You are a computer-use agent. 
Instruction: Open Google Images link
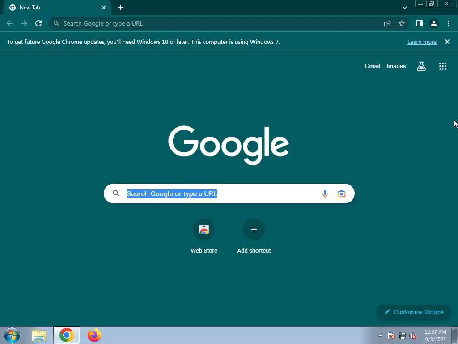click(x=396, y=66)
